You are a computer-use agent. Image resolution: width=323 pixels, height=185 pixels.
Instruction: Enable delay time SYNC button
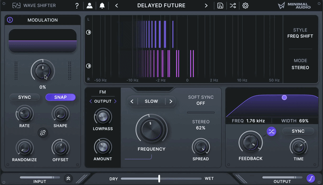tap(298, 131)
